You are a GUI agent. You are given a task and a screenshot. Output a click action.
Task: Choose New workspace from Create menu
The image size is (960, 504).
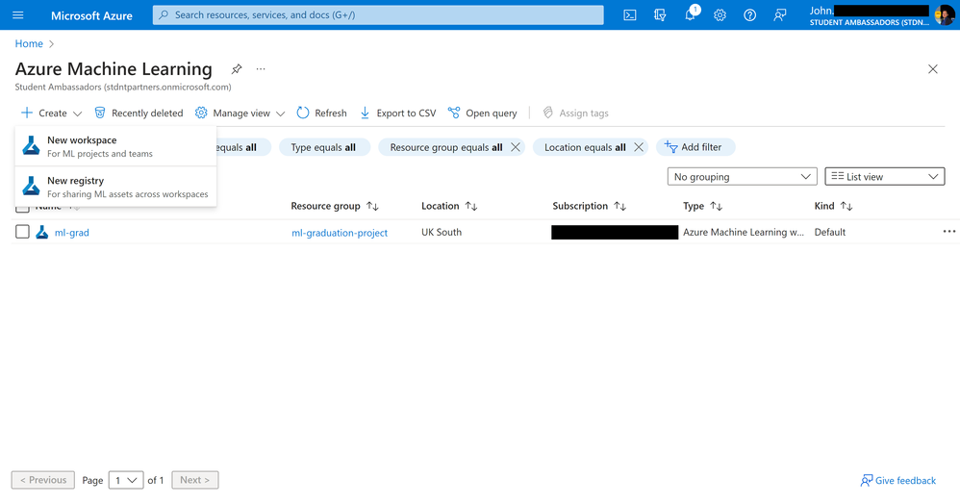(x=115, y=146)
